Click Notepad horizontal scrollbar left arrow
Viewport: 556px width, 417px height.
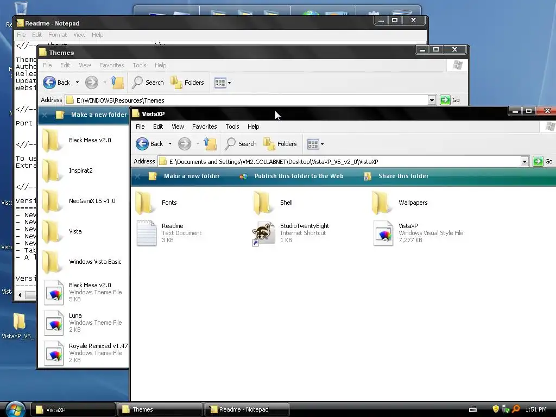pyautogui.click(x=20, y=295)
